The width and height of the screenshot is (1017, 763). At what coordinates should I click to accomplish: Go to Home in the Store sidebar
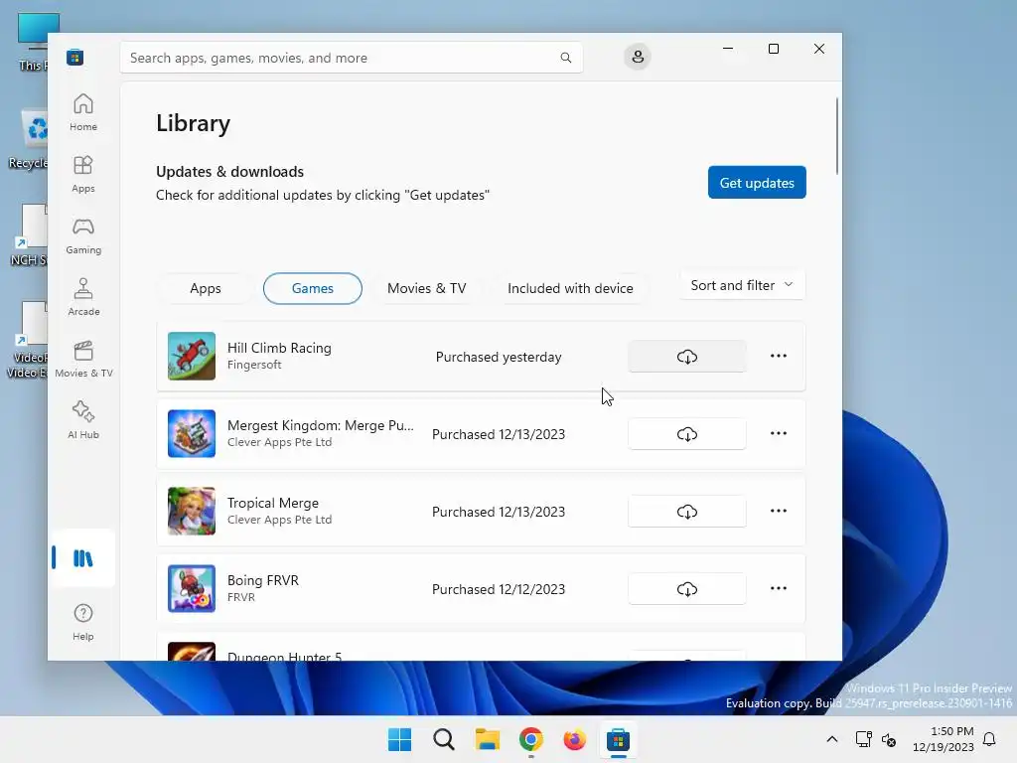click(x=83, y=112)
